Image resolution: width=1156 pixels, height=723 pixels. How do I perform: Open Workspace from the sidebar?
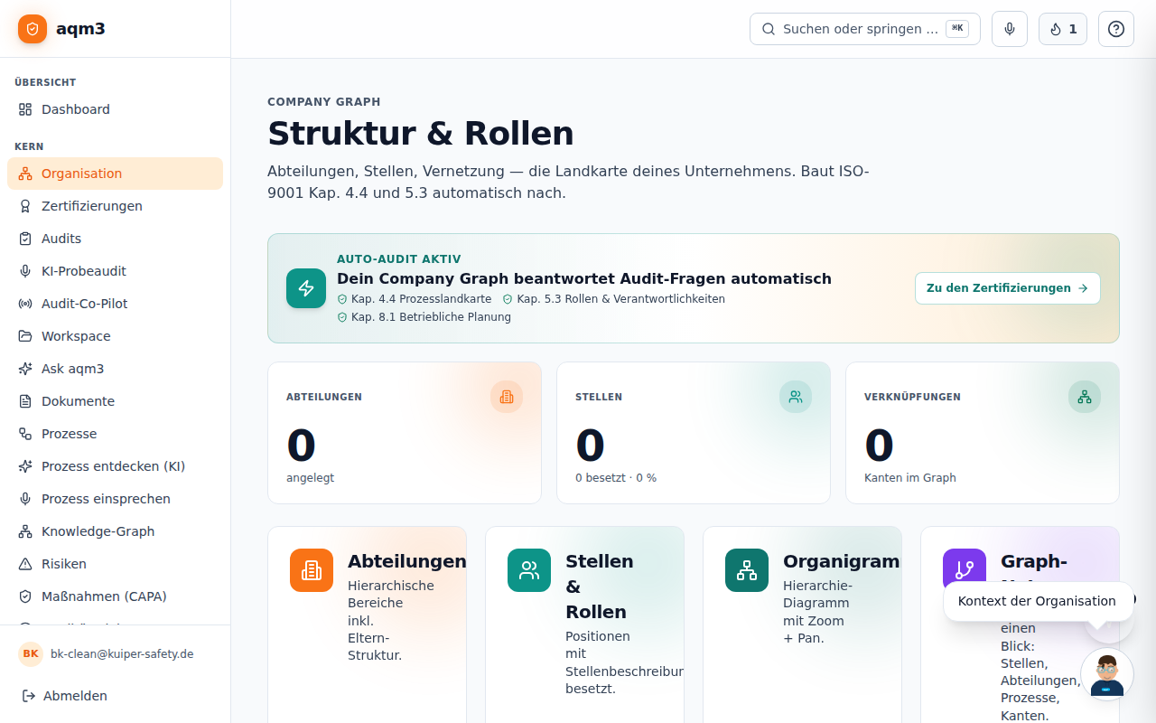(115, 336)
